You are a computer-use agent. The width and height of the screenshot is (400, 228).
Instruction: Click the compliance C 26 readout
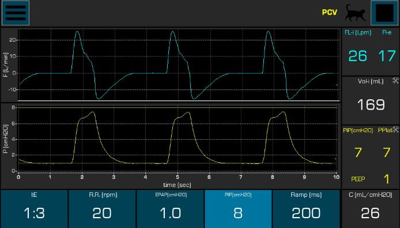(x=371, y=208)
